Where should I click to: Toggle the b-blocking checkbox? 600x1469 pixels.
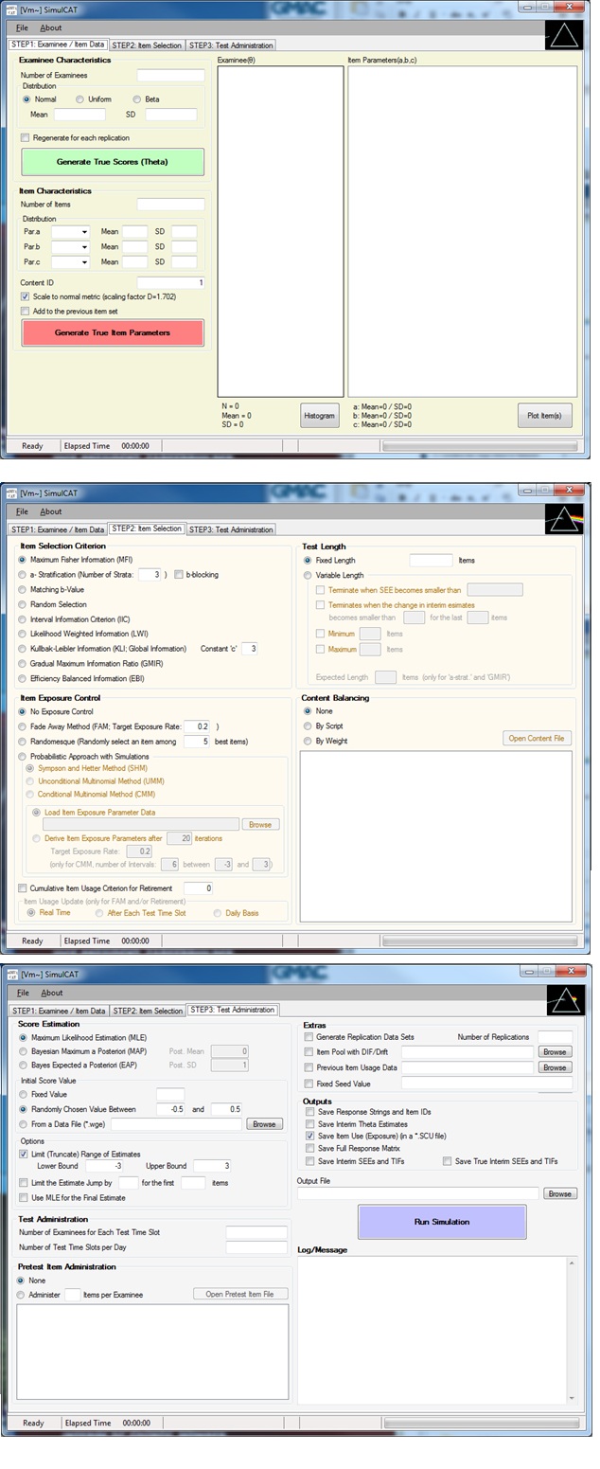(179, 575)
